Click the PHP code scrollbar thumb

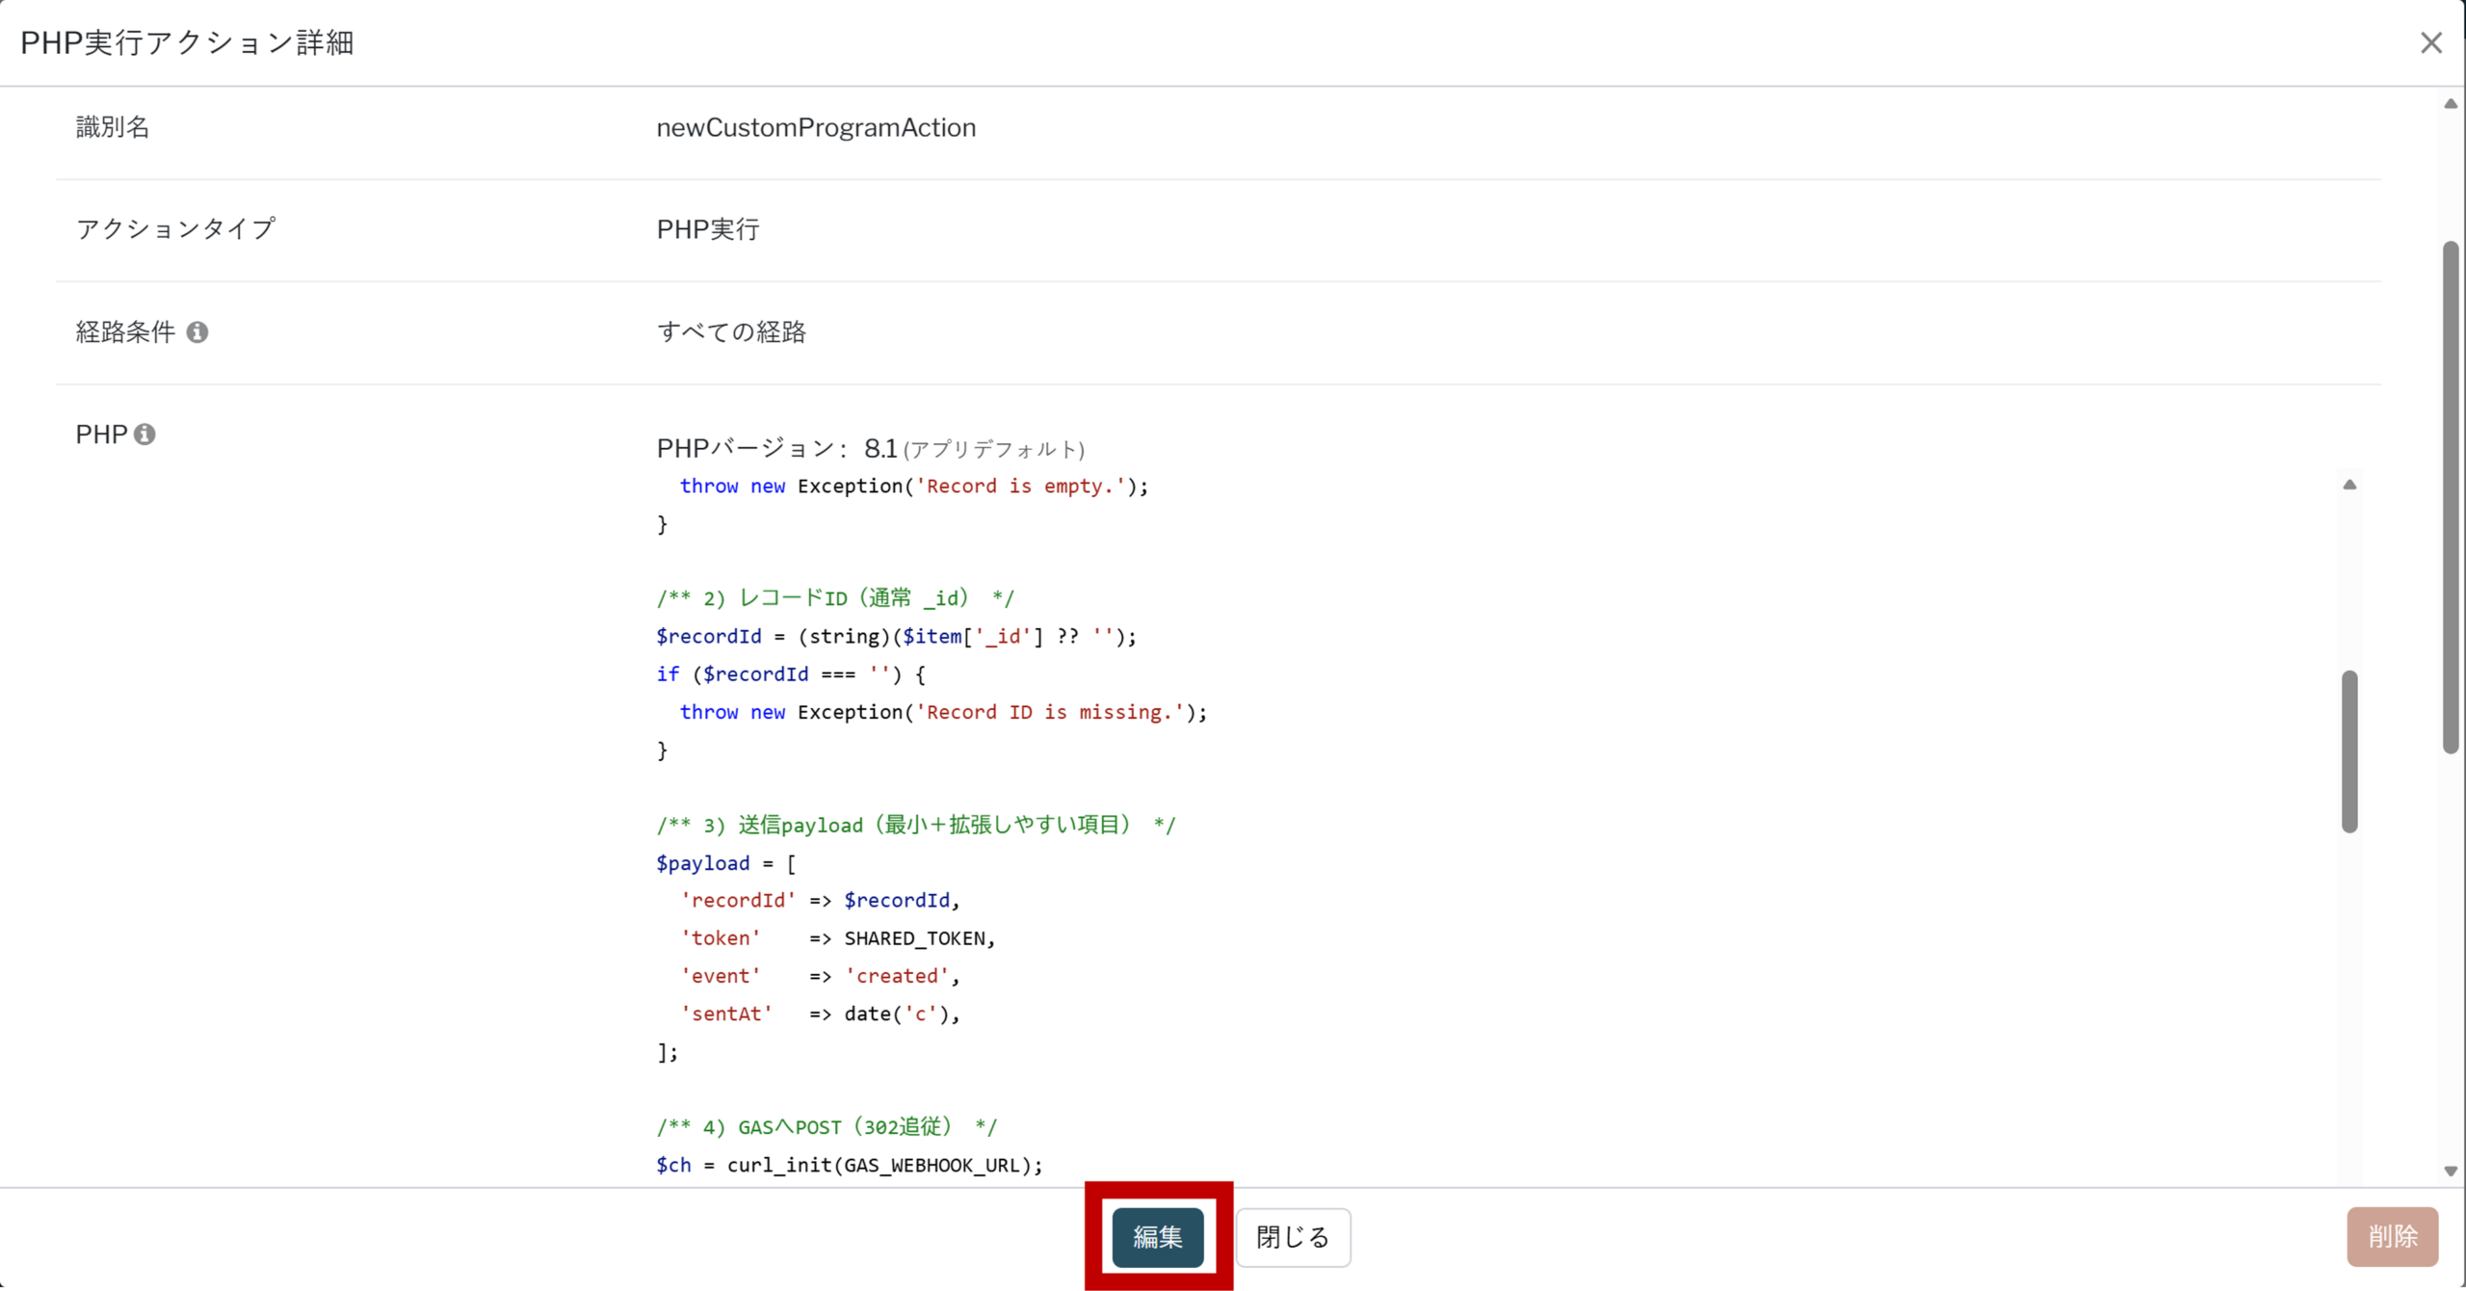[x=2349, y=751]
